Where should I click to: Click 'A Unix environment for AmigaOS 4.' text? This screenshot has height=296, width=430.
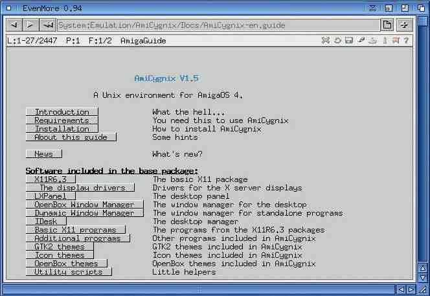click(x=168, y=95)
